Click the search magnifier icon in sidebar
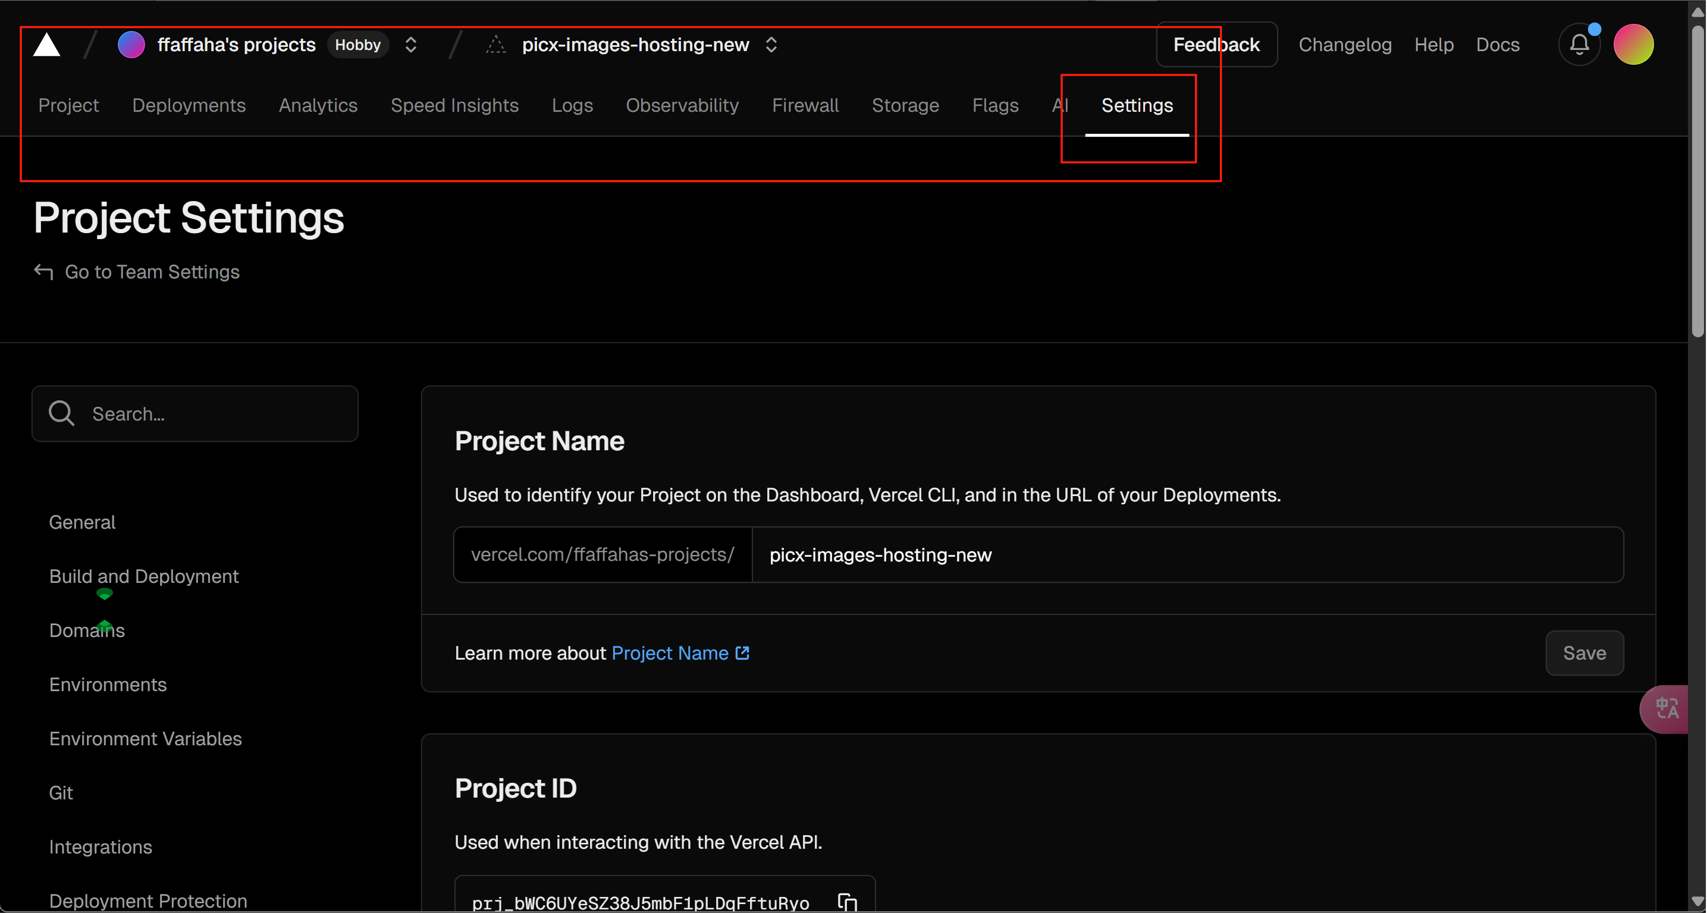Viewport: 1707px width, 913px height. (x=61, y=413)
